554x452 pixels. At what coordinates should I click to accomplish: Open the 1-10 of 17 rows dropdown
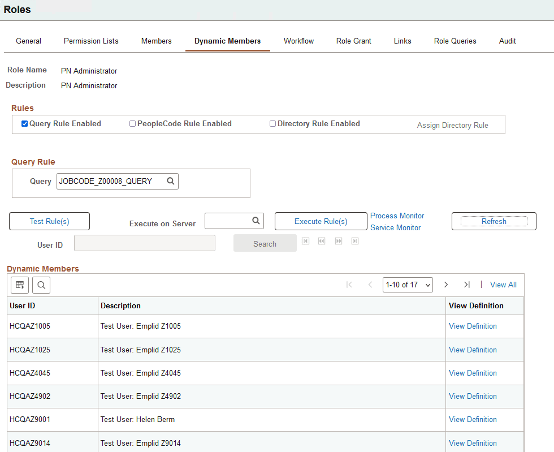[408, 285]
